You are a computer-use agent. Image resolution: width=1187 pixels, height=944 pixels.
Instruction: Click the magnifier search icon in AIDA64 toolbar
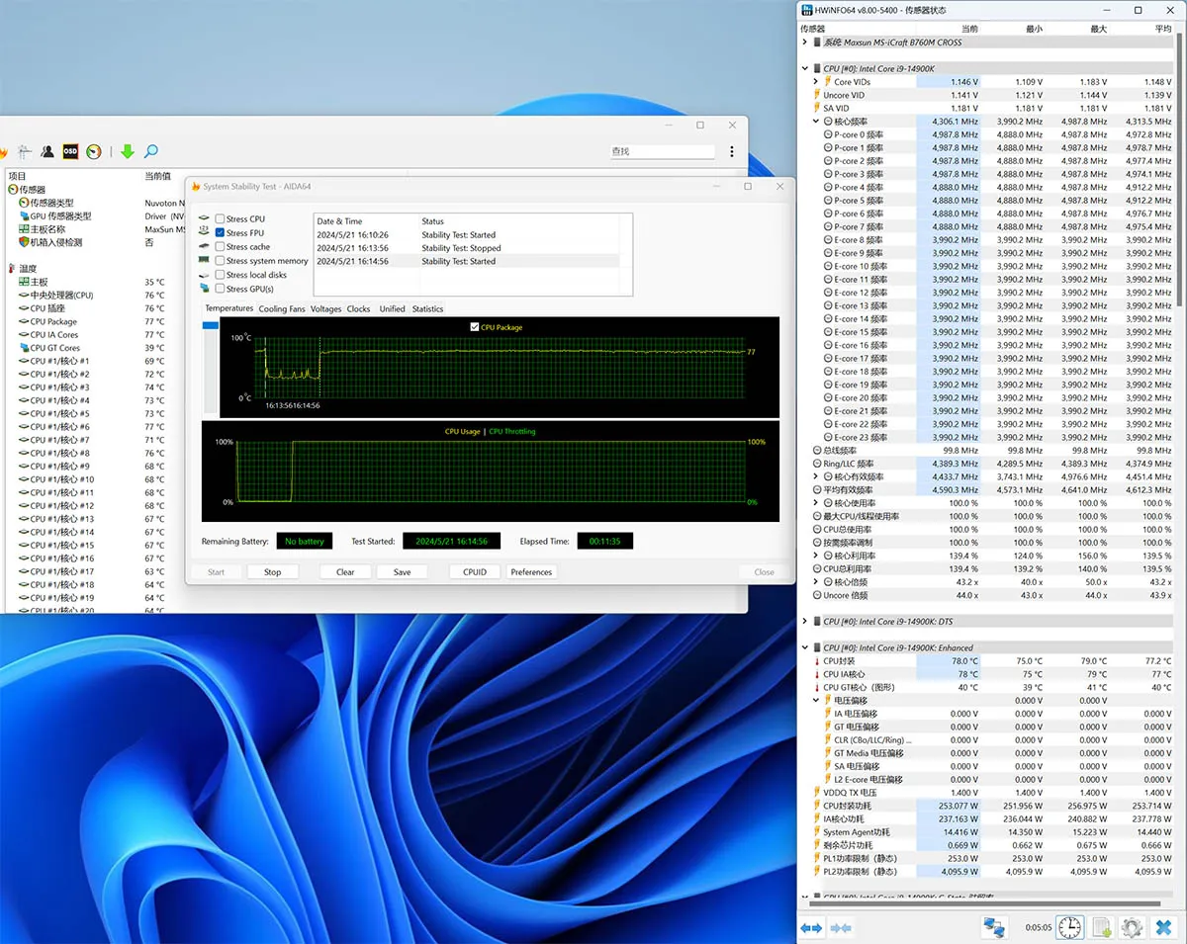pos(150,151)
